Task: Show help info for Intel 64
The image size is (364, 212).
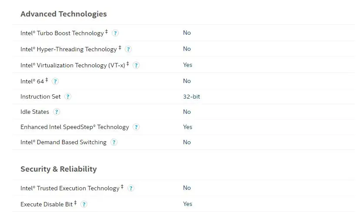Action: (x=55, y=81)
